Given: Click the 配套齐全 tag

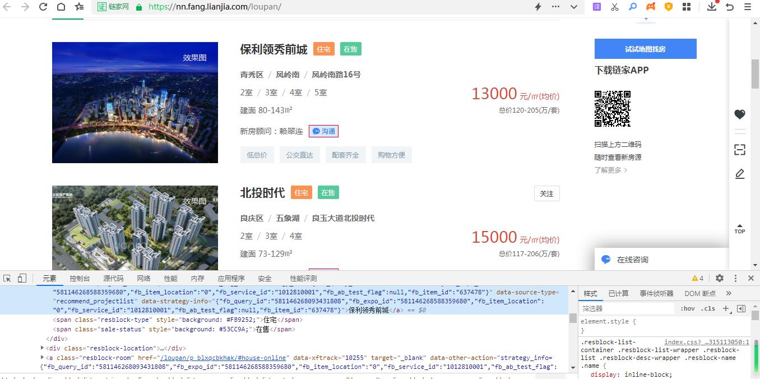Looking at the screenshot, I should [x=345, y=155].
